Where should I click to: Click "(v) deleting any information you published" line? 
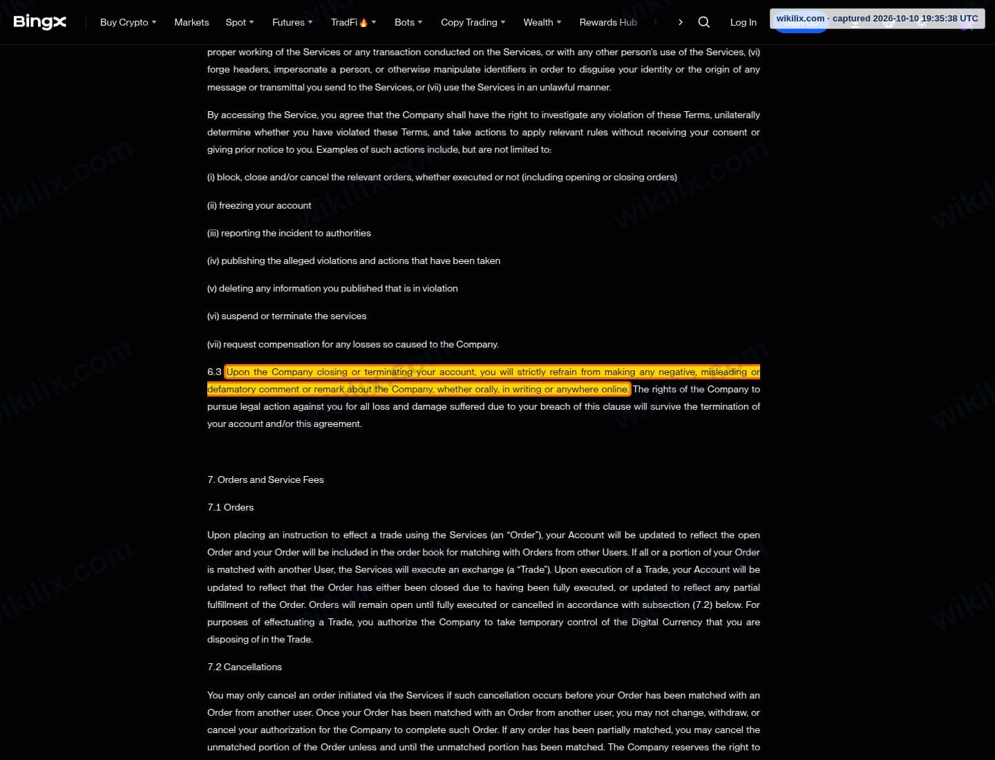332,288
